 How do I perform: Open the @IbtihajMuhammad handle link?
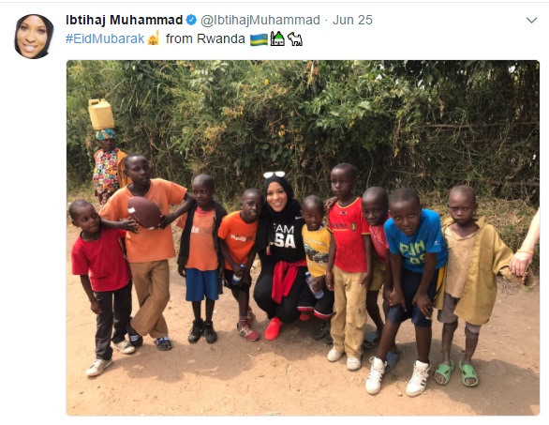(260, 20)
